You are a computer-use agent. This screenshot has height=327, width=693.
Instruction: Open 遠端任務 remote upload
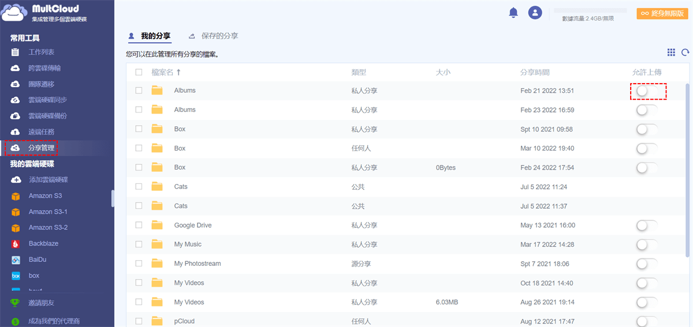pyautogui.click(x=42, y=132)
